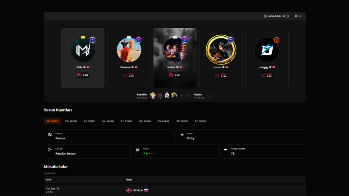Click the blue membership badge on -F4z's avatar
This screenshot has width=349, height=196.
tap(92, 40)
